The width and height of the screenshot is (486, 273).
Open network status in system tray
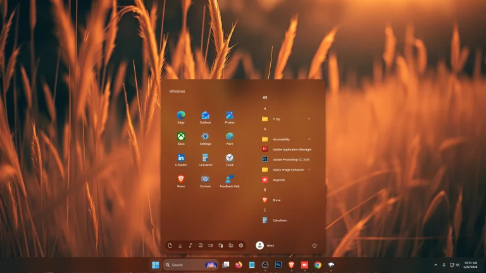[452, 265]
